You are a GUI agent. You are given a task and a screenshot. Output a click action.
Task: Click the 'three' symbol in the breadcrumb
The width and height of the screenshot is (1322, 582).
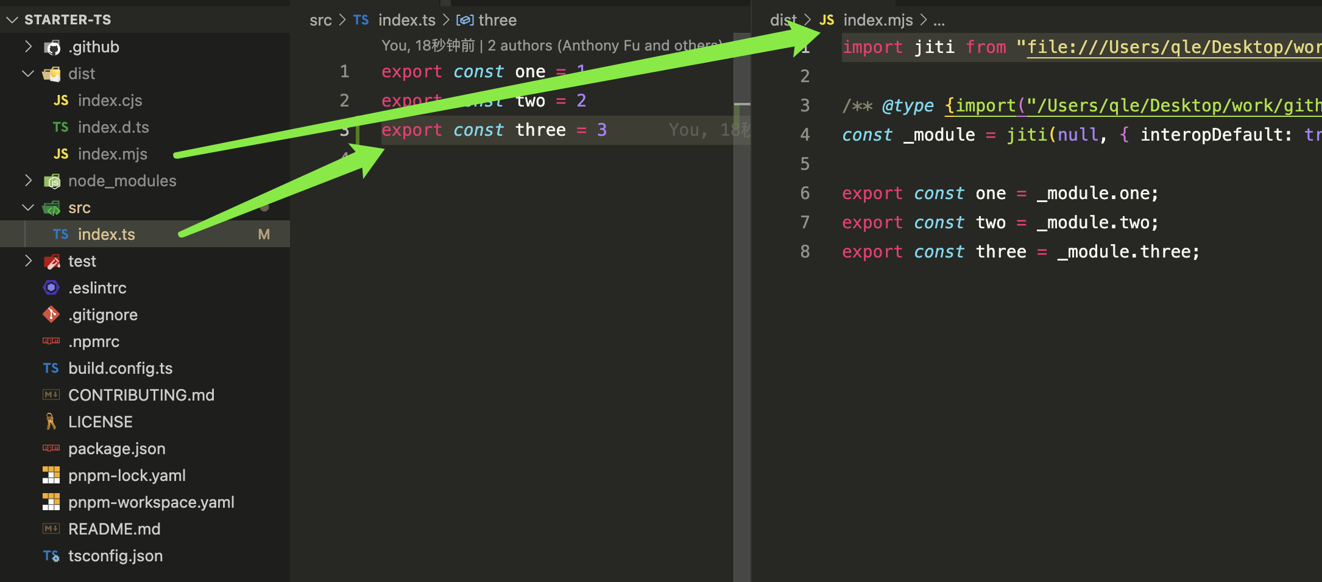[x=497, y=20]
